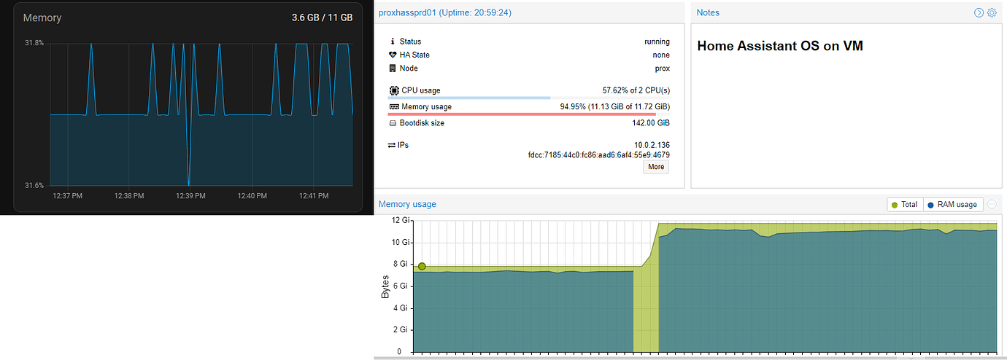Click the 12:37 PM axis label
The image size is (1007, 360).
[x=68, y=195]
